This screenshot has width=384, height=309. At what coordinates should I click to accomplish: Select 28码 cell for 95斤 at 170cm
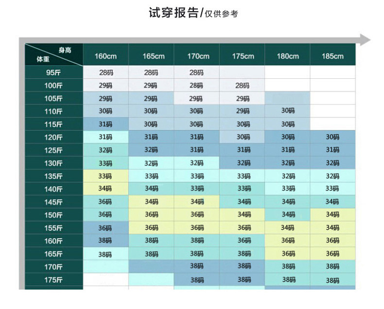(x=197, y=72)
